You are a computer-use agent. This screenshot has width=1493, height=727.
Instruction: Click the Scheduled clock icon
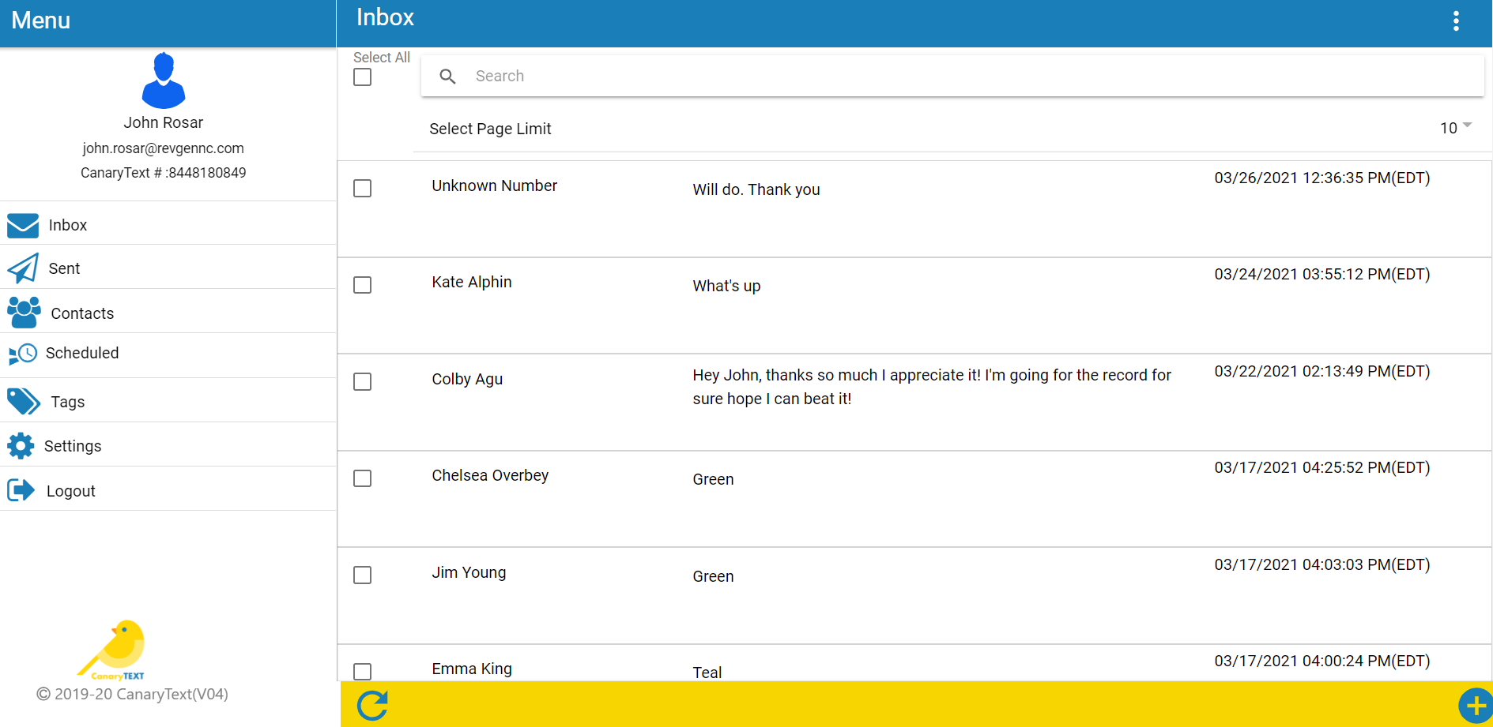click(23, 354)
